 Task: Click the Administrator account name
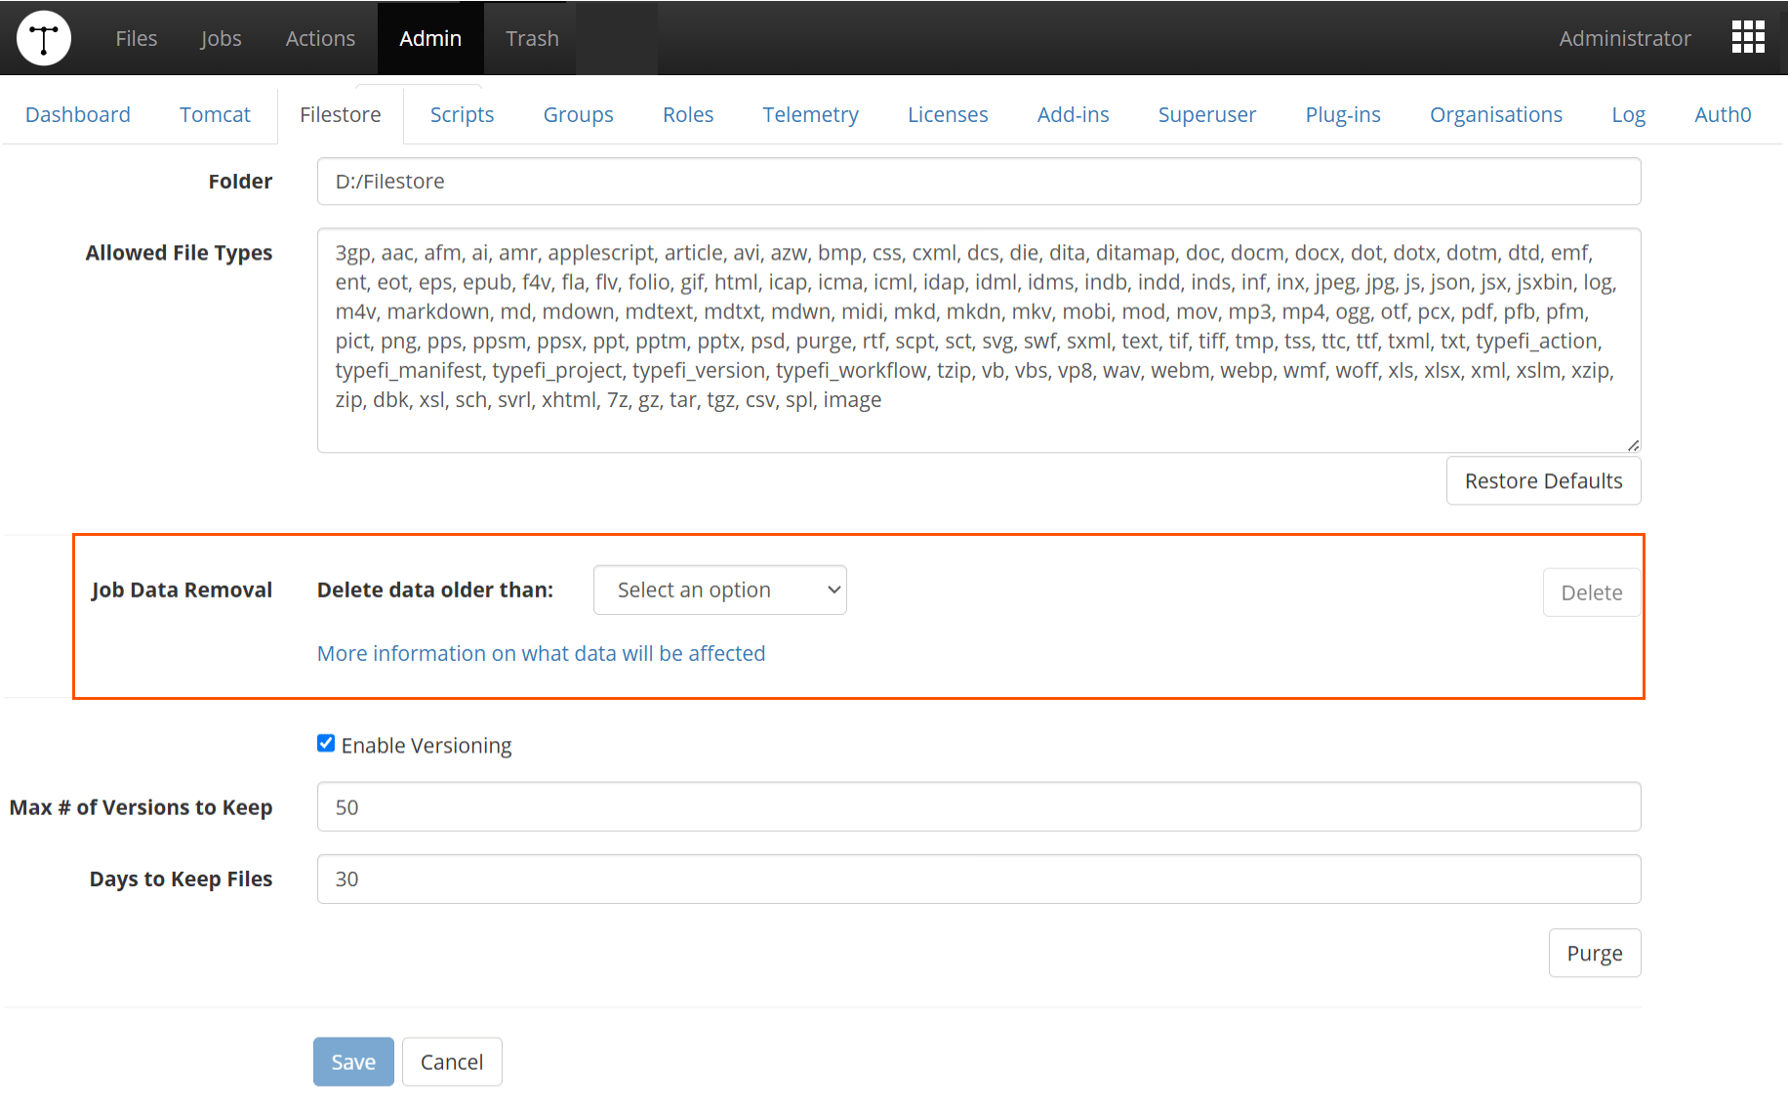[x=1624, y=38]
